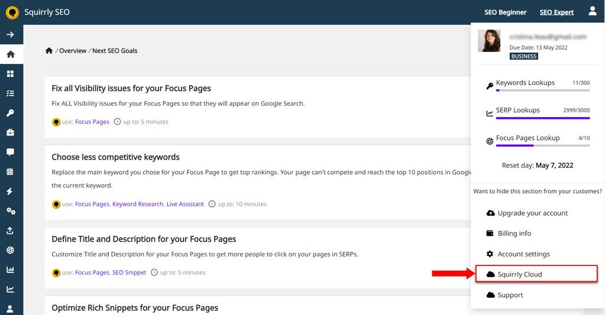Click the wallet icon beside Billing info
Image resolution: width=605 pixels, height=315 pixels.
(x=490, y=233)
